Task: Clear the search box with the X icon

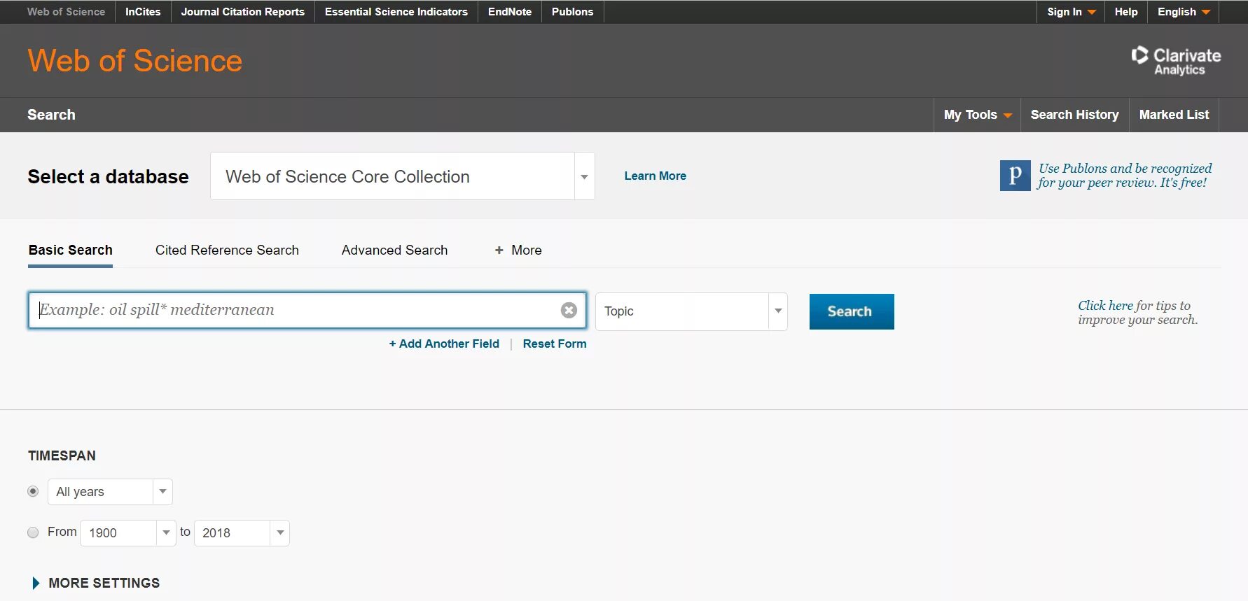Action: coord(569,310)
